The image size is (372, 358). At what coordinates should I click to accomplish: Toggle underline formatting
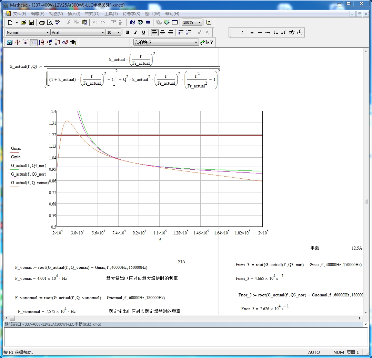(143, 32)
